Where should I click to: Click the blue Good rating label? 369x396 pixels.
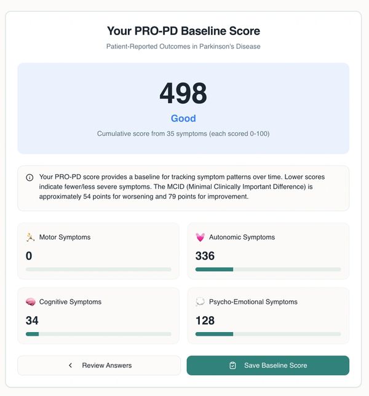click(x=183, y=118)
